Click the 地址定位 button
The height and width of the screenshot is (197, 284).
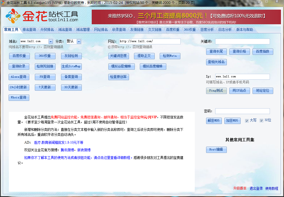tap(263, 91)
